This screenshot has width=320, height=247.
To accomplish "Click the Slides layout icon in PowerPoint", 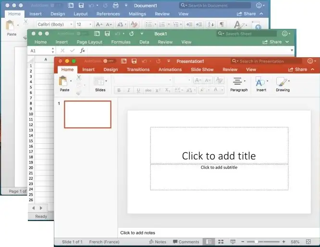I will (x=99, y=81).
